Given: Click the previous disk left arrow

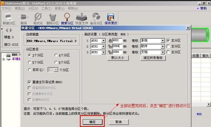Looking at the screenshot, I should click(7, 30).
